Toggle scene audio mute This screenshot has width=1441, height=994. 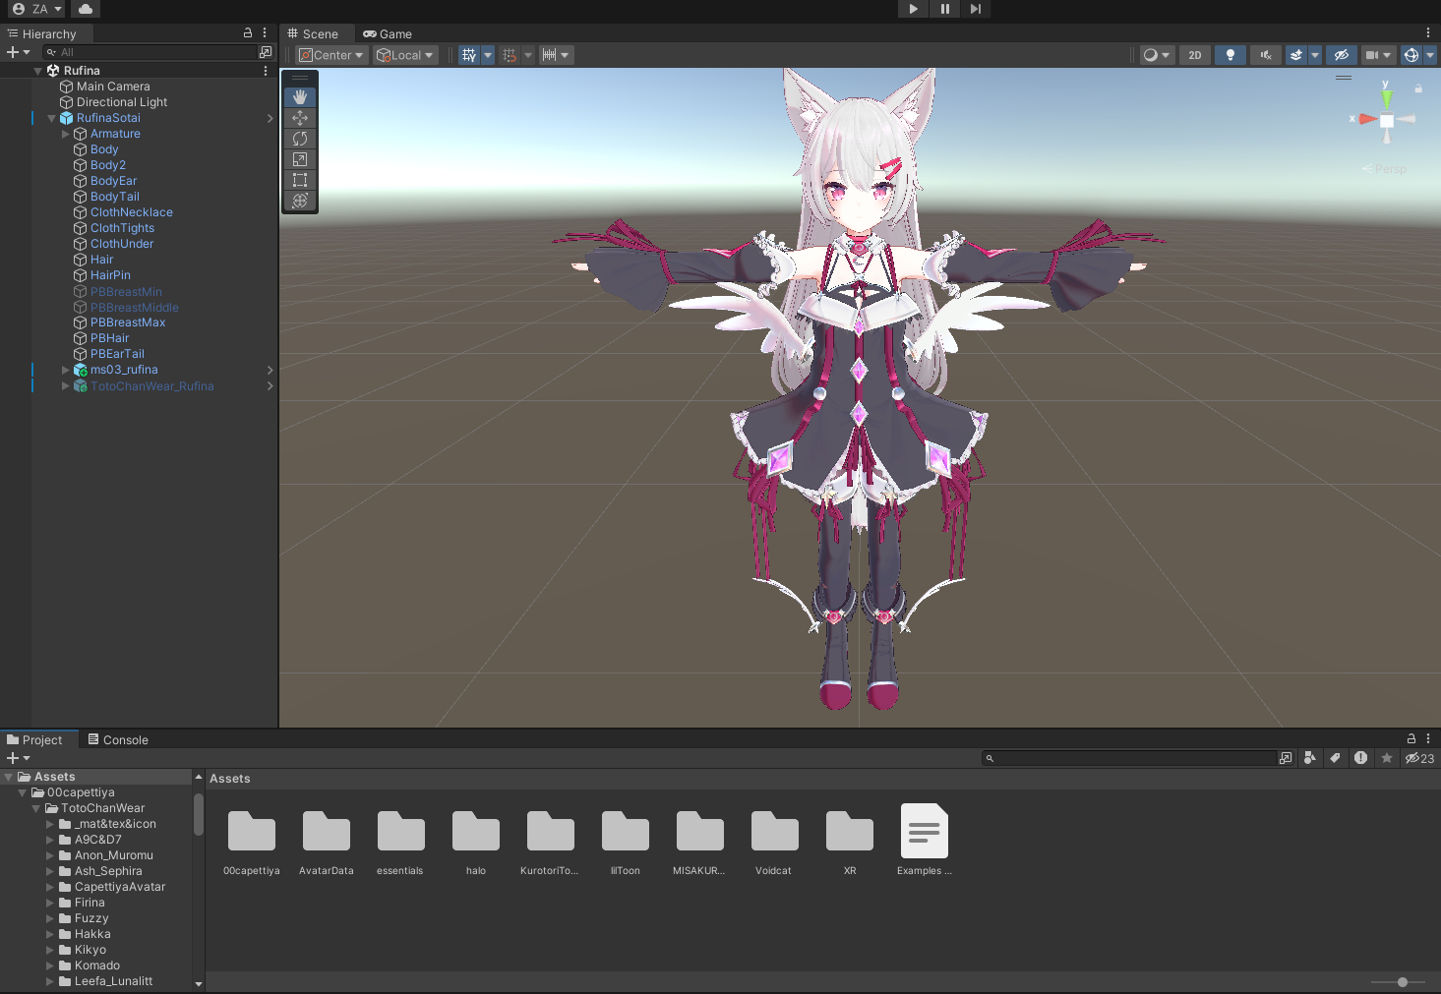[x=1265, y=55]
